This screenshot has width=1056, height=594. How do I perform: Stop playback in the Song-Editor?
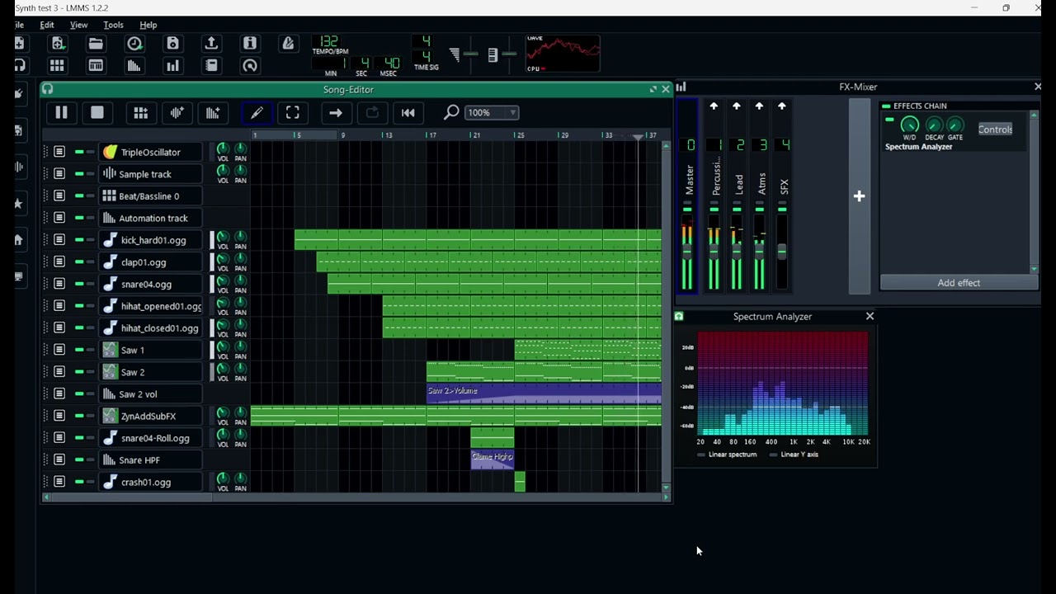pyautogui.click(x=97, y=113)
